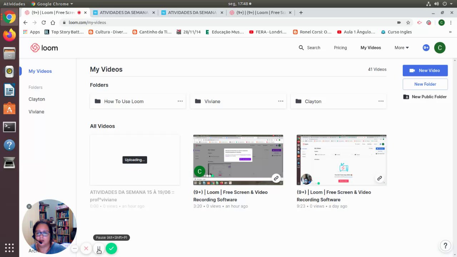Open Clayton folder in sidebar
The image size is (457, 257).
click(37, 99)
